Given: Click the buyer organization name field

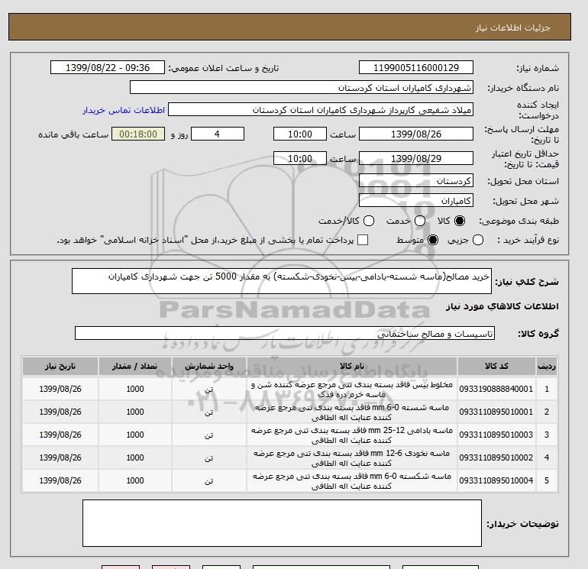Looking at the screenshot, I should pyautogui.click(x=302, y=87).
